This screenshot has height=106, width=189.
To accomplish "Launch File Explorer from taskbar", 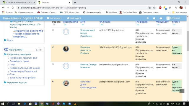I will tap(19, 104).
